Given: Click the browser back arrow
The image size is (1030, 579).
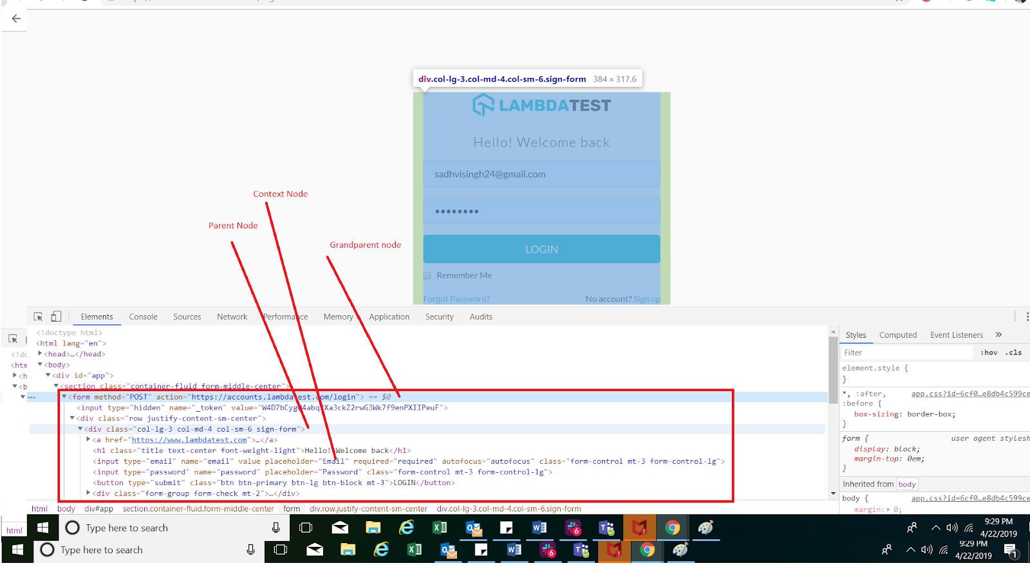Looking at the screenshot, I should [x=16, y=19].
